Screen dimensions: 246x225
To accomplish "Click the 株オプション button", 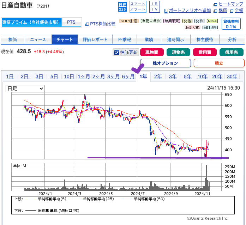I will [166, 63].
